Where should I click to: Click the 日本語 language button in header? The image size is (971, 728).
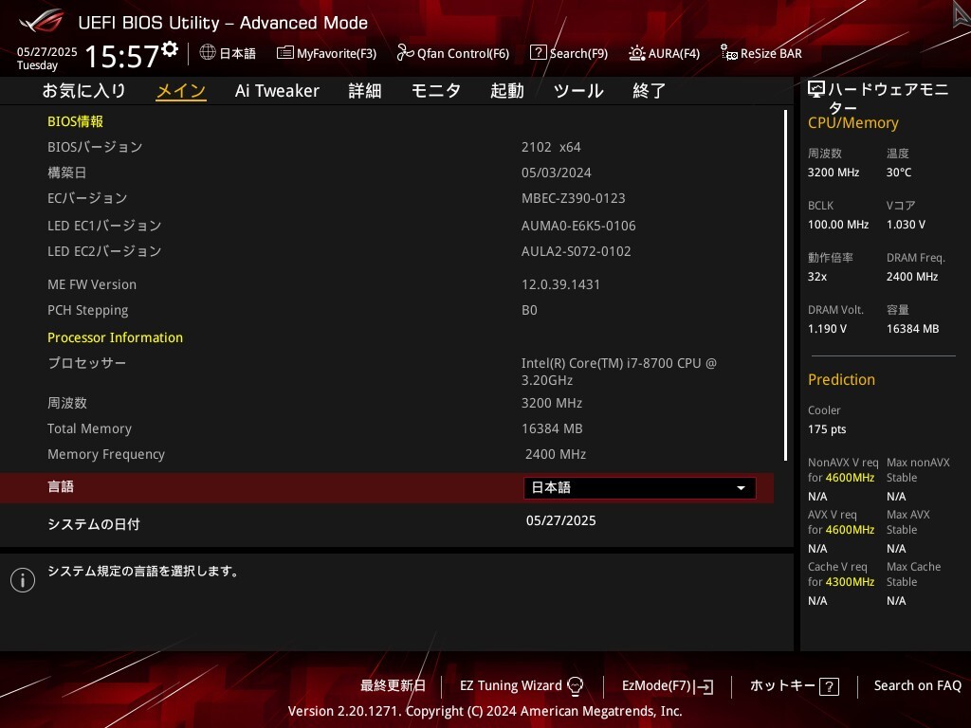tap(228, 53)
